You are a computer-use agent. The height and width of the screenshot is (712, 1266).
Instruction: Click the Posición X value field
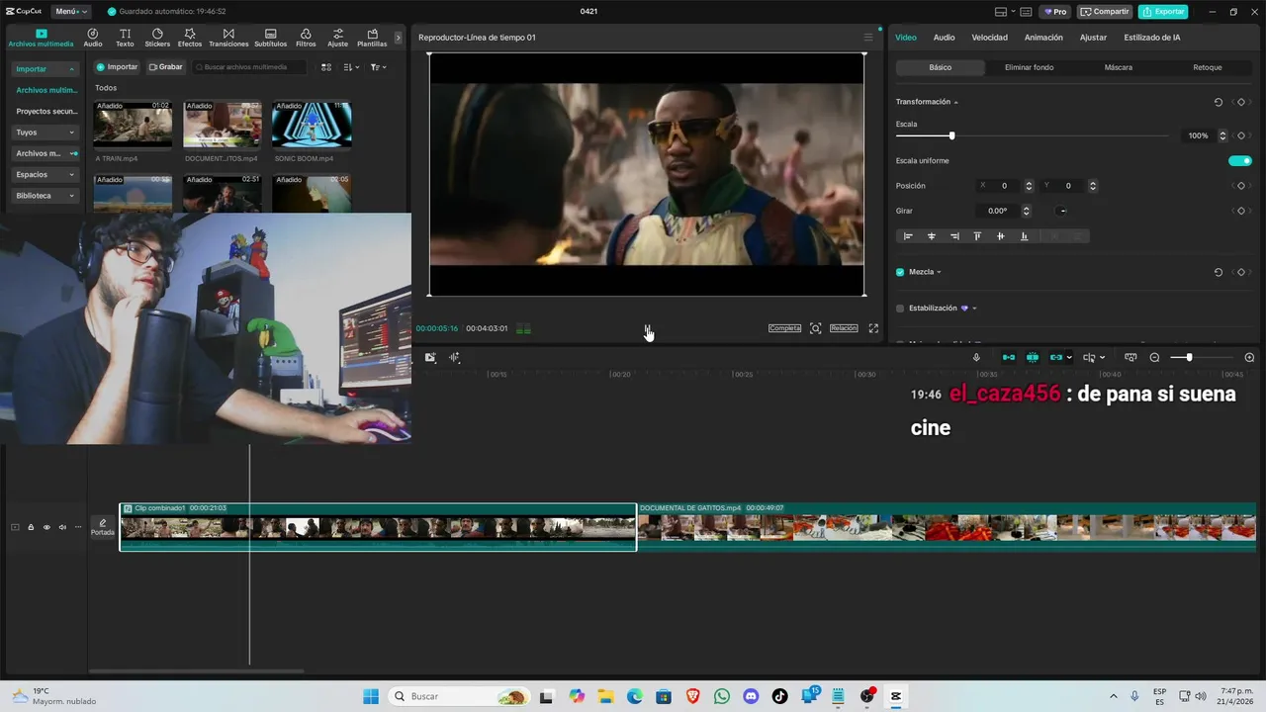click(1004, 186)
